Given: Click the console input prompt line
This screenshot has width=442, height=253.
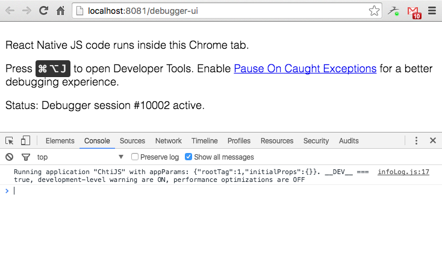Looking at the screenshot, I should (x=221, y=191).
